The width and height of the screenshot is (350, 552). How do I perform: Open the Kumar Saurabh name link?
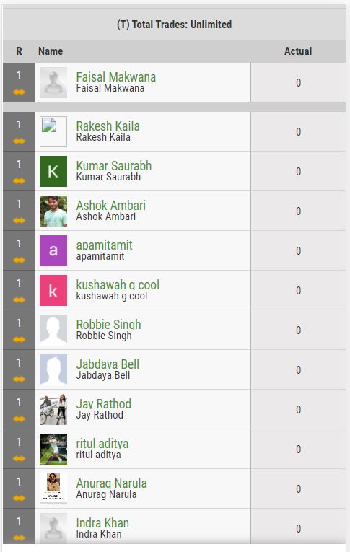coord(114,165)
